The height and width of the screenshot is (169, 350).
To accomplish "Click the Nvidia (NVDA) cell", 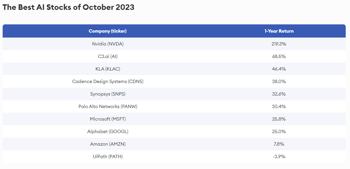I will click(108, 44).
